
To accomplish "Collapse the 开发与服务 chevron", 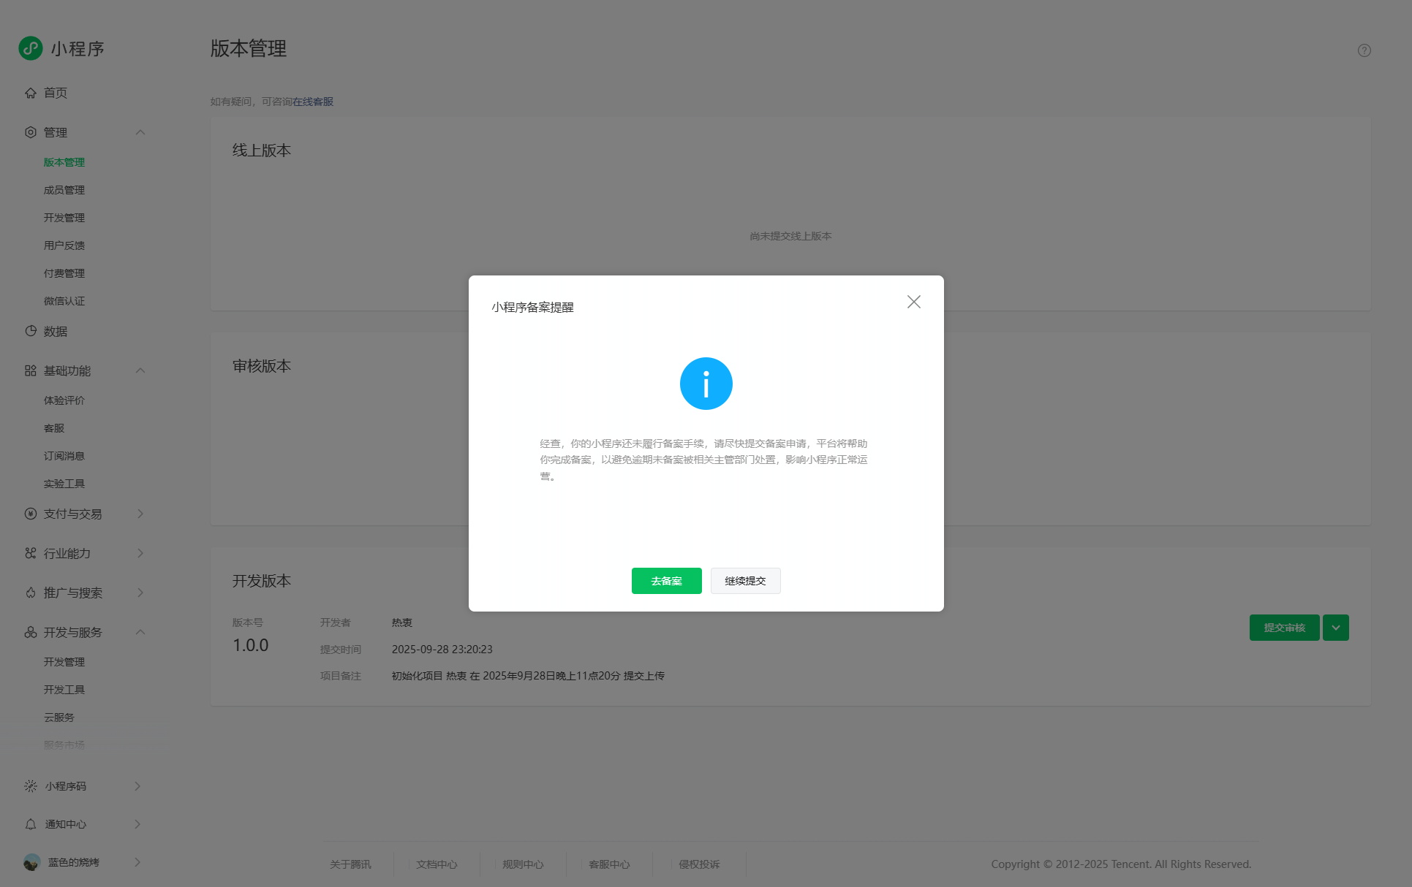I will tap(140, 632).
